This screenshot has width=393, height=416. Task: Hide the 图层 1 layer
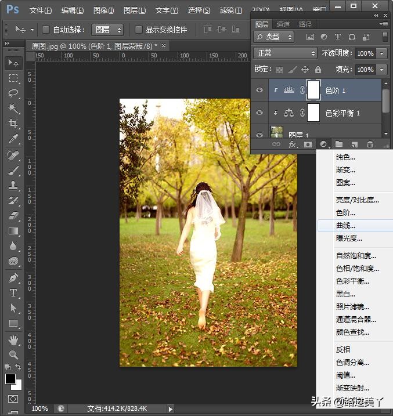[259, 135]
